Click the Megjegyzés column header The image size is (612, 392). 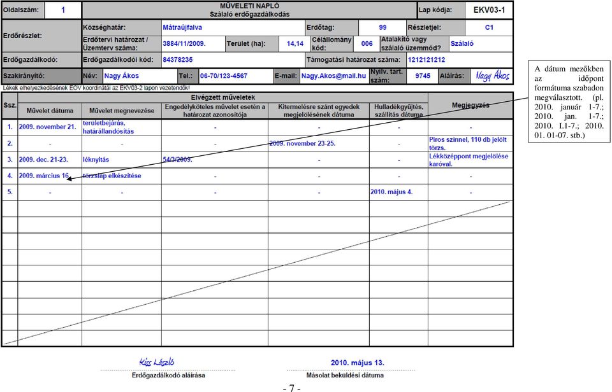[x=470, y=105]
